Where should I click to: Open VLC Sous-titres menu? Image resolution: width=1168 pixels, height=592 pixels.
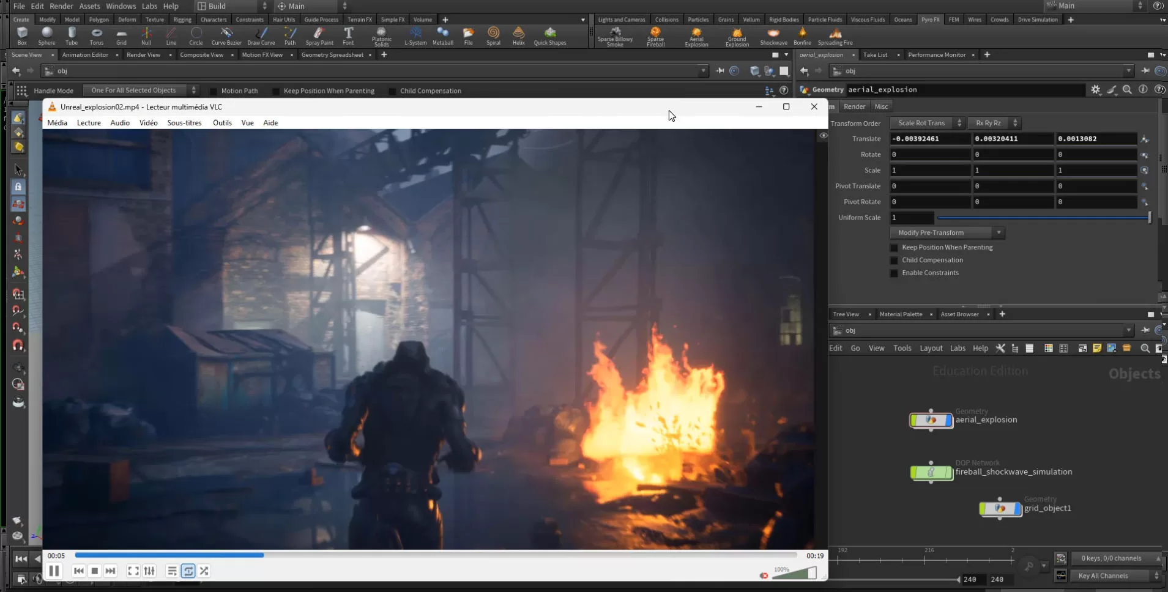pyautogui.click(x=184, y=123)
